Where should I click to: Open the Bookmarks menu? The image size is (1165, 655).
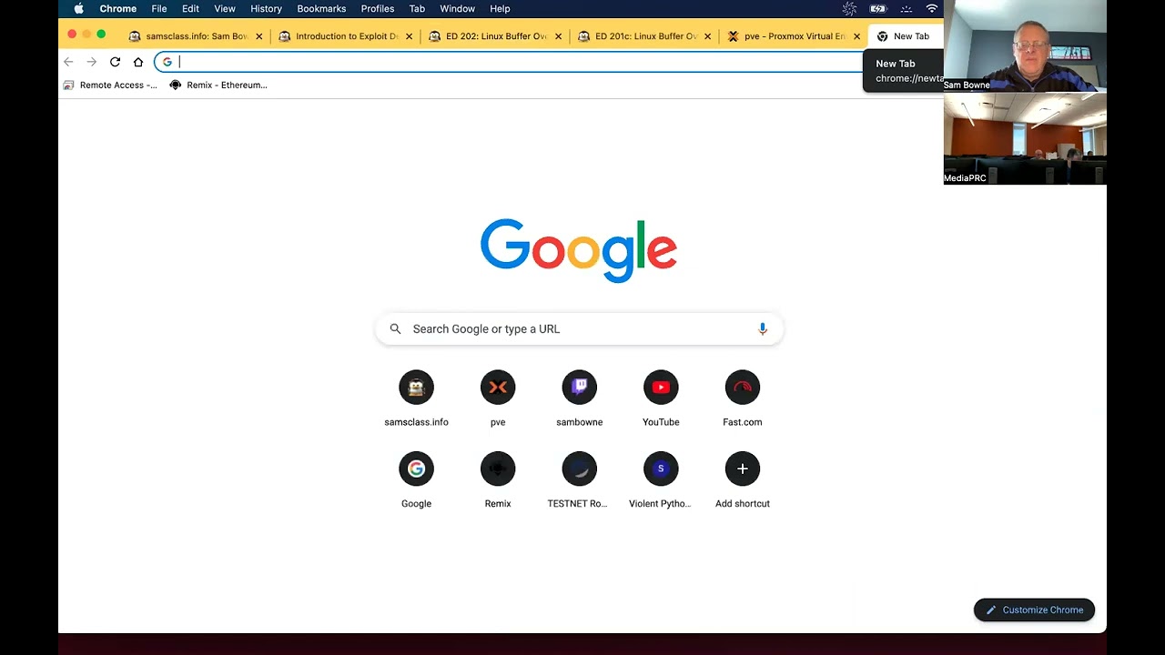(x=321, y=8)
